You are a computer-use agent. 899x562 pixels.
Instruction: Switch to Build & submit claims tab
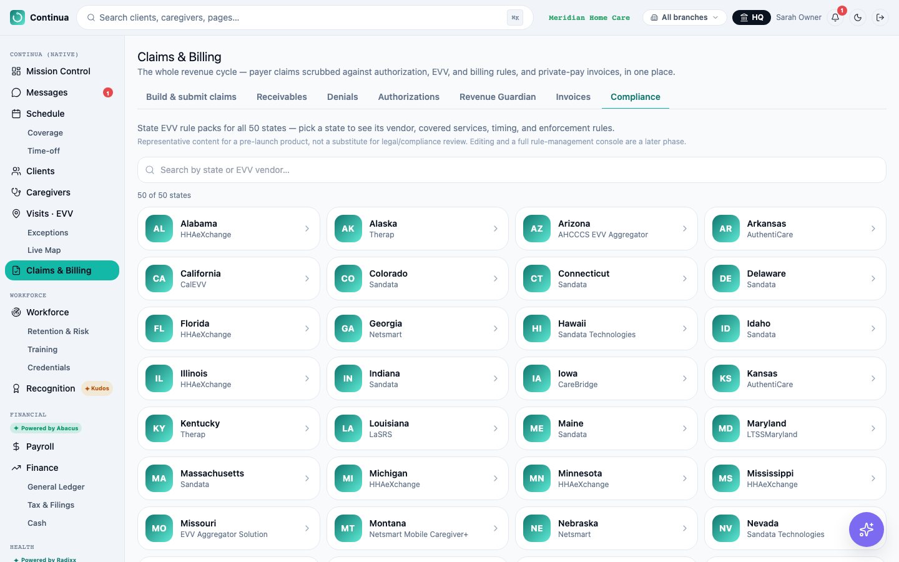191,97
